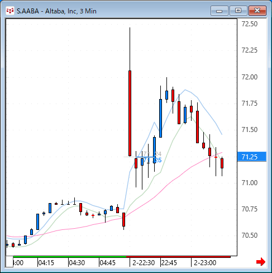Click the chart application icon in title bar
This screenshot has width=272, height=273.
point(10,11)
